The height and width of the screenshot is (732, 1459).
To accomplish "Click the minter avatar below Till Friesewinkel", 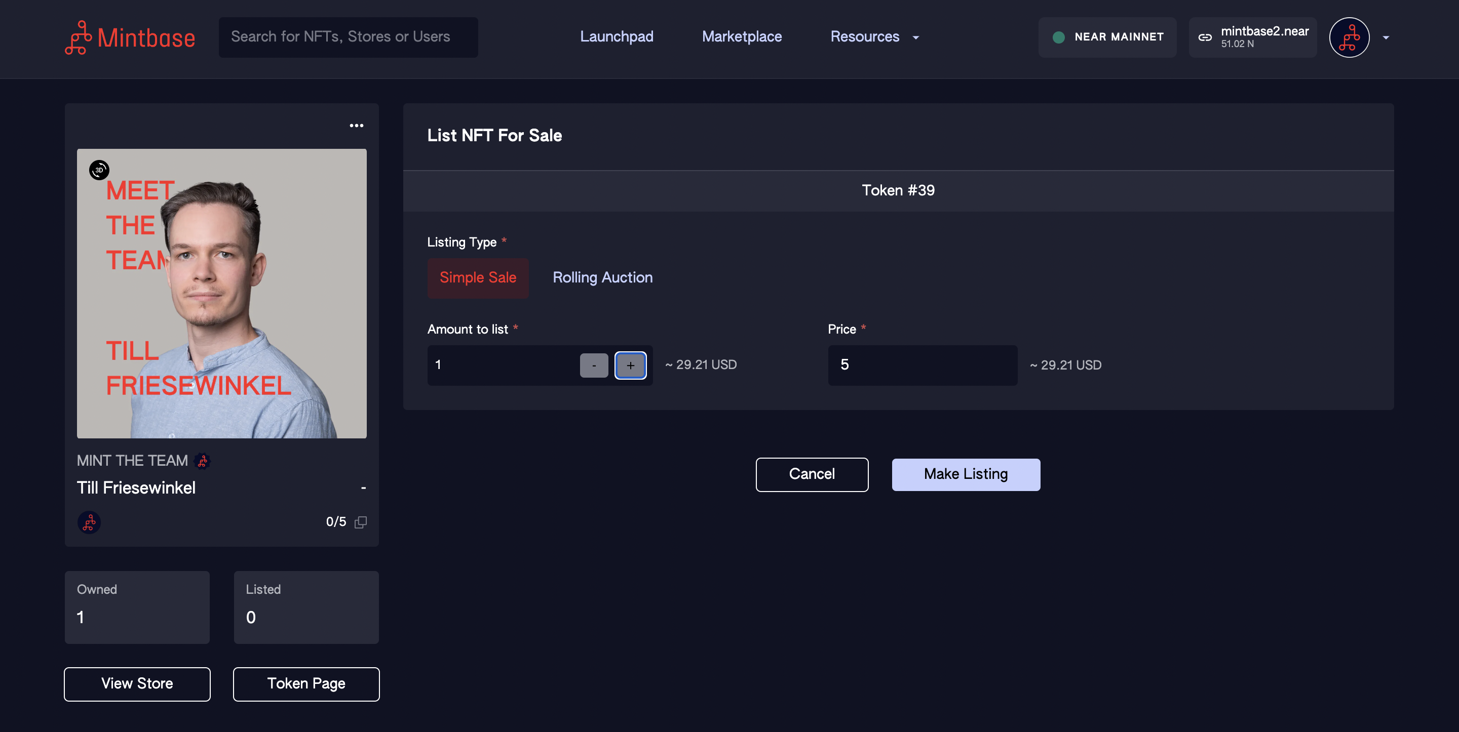I will click(89, 522).
